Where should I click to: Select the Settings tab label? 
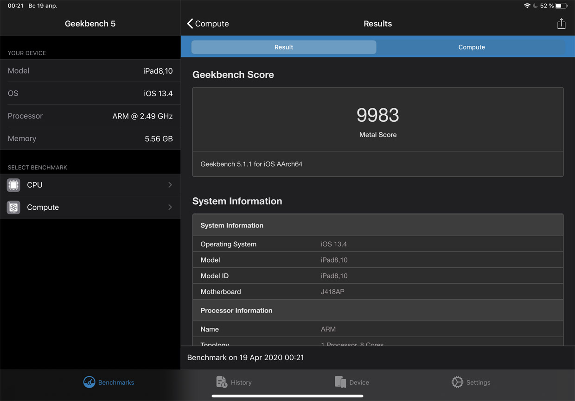tap(478, 382)
